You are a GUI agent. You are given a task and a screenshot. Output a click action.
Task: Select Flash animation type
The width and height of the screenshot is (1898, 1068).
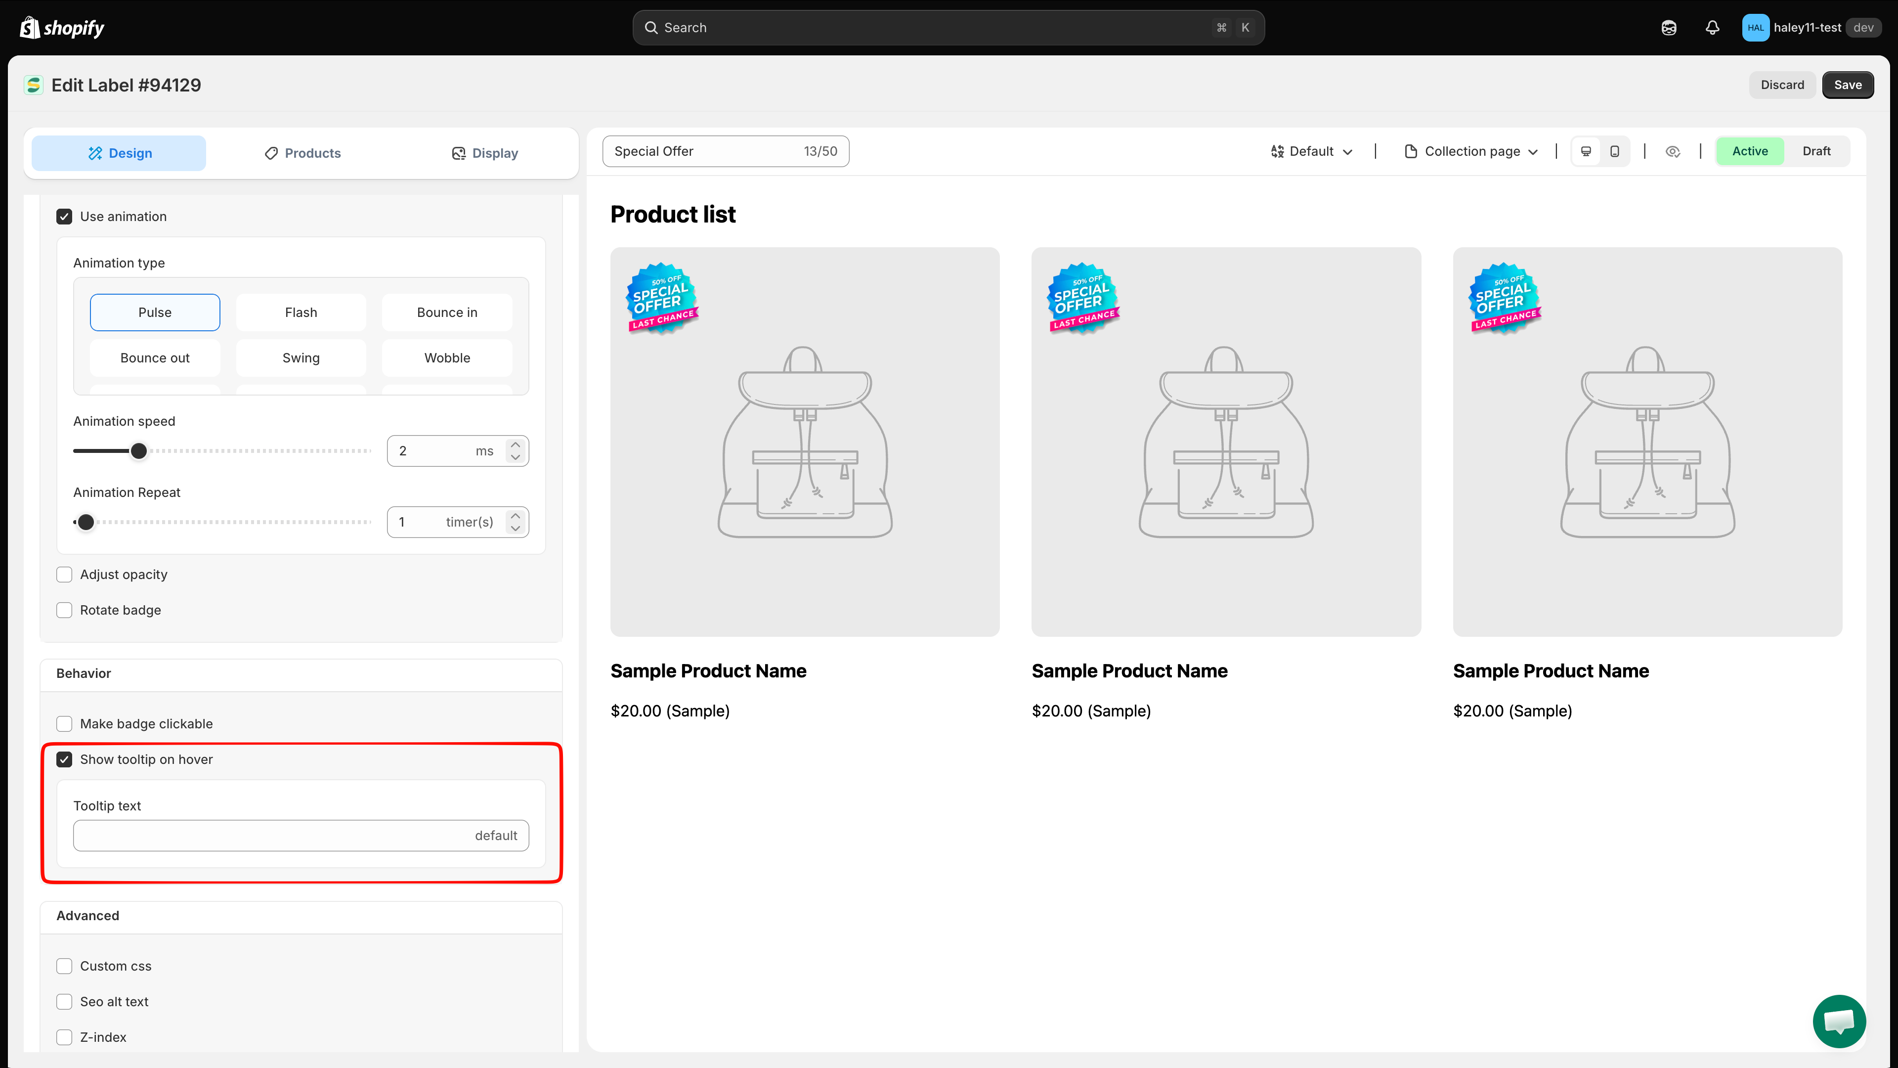tap(301, 312)
